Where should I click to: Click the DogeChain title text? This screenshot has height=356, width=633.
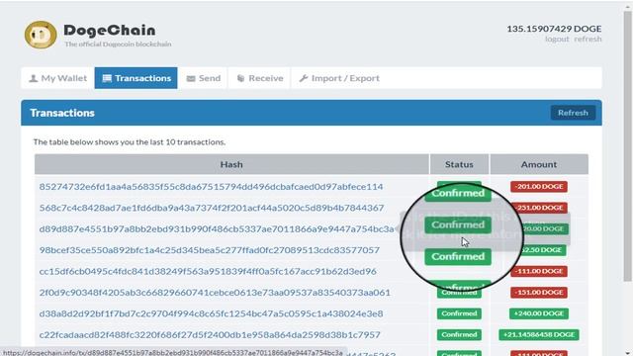pos(110,31)
